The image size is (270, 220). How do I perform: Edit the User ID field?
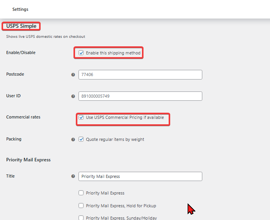click(140, 96)
